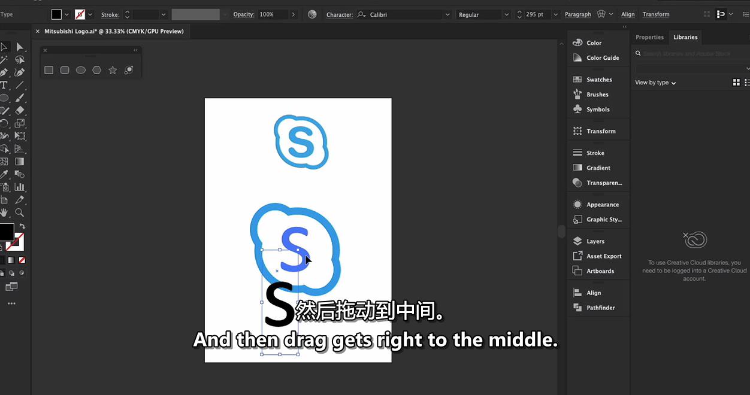Collapse the shape tools floating panel
Viewport: 750px width, 395px height.
(x=135, y=50)
